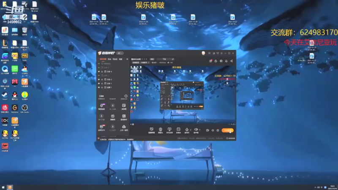Add a new scene with the plus icon
The height and width of the screenshot is (190, 338).
(127, 59)
